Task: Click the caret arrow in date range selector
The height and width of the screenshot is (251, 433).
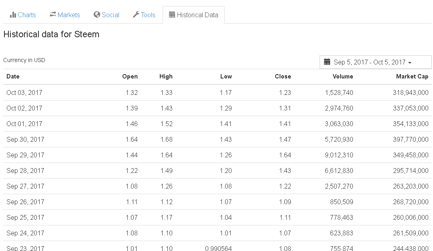Action: click(x=410, y=63)
